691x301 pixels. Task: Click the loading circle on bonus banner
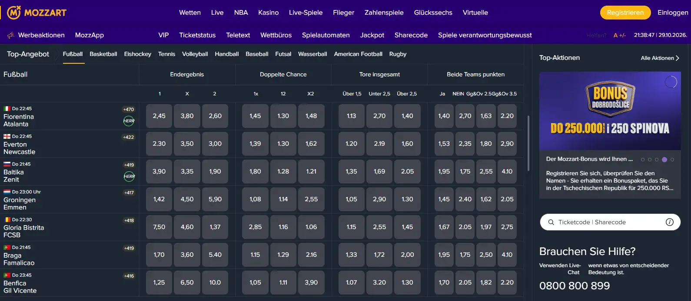(671, 82)
